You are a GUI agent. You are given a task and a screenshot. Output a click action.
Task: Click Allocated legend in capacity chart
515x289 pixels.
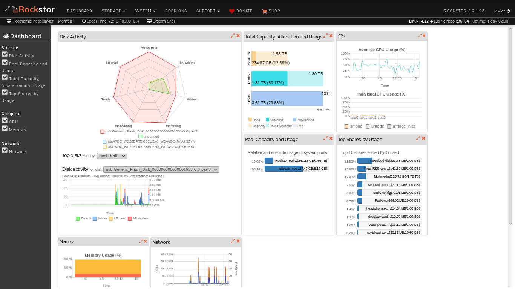(274, 120)
